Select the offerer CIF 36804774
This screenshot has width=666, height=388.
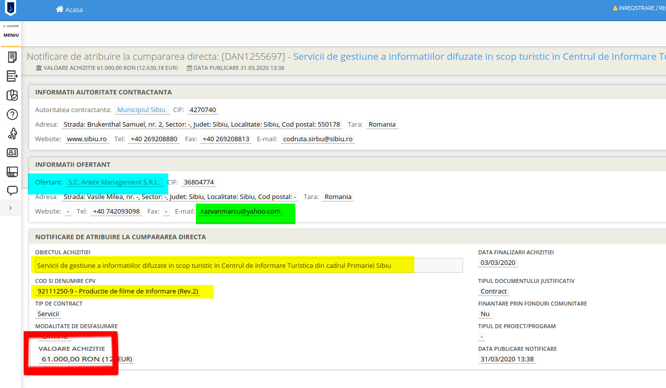click(x=199, y=182)
